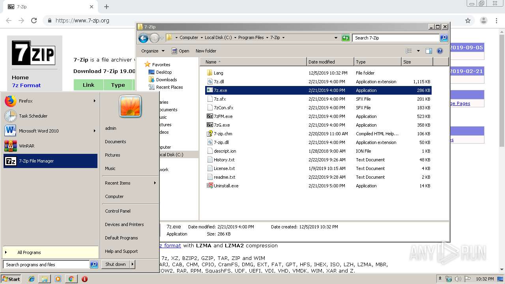Change view icon in Explorer toolbar
The width and height of the screenshot is (505, 284).
pos(409,51)
